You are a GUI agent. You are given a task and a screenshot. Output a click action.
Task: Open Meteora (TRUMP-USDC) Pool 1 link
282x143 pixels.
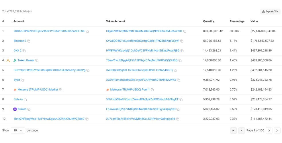coord(130,90)
